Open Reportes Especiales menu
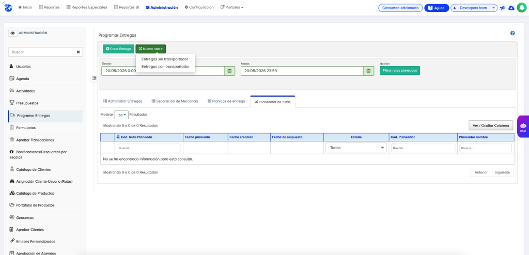 pos(87,7)
